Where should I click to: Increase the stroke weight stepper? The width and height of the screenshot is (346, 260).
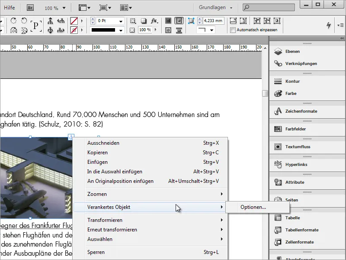93,19
